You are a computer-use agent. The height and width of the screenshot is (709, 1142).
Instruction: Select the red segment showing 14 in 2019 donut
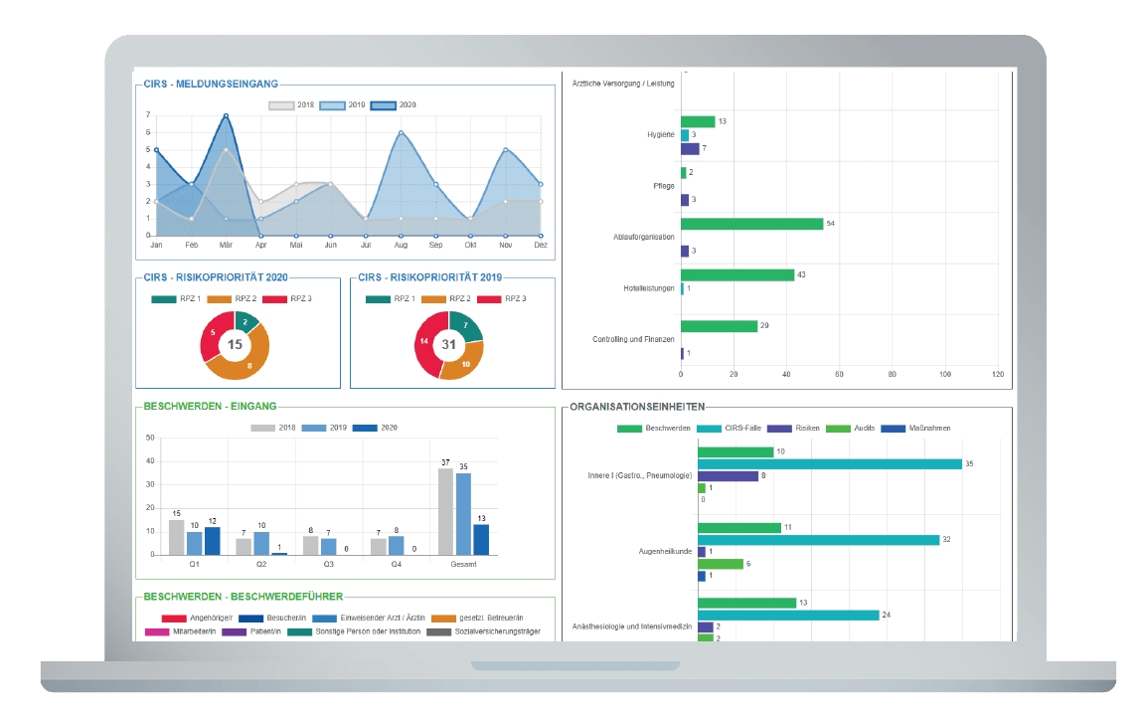tap(425, 344)
